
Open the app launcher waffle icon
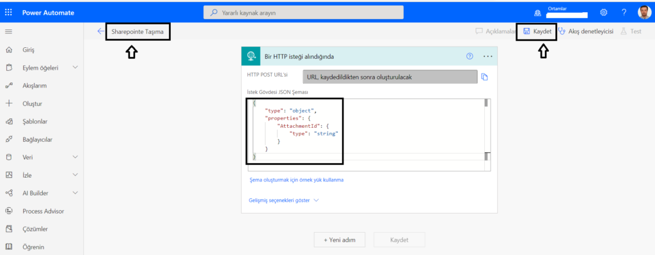tap(8, 13)
